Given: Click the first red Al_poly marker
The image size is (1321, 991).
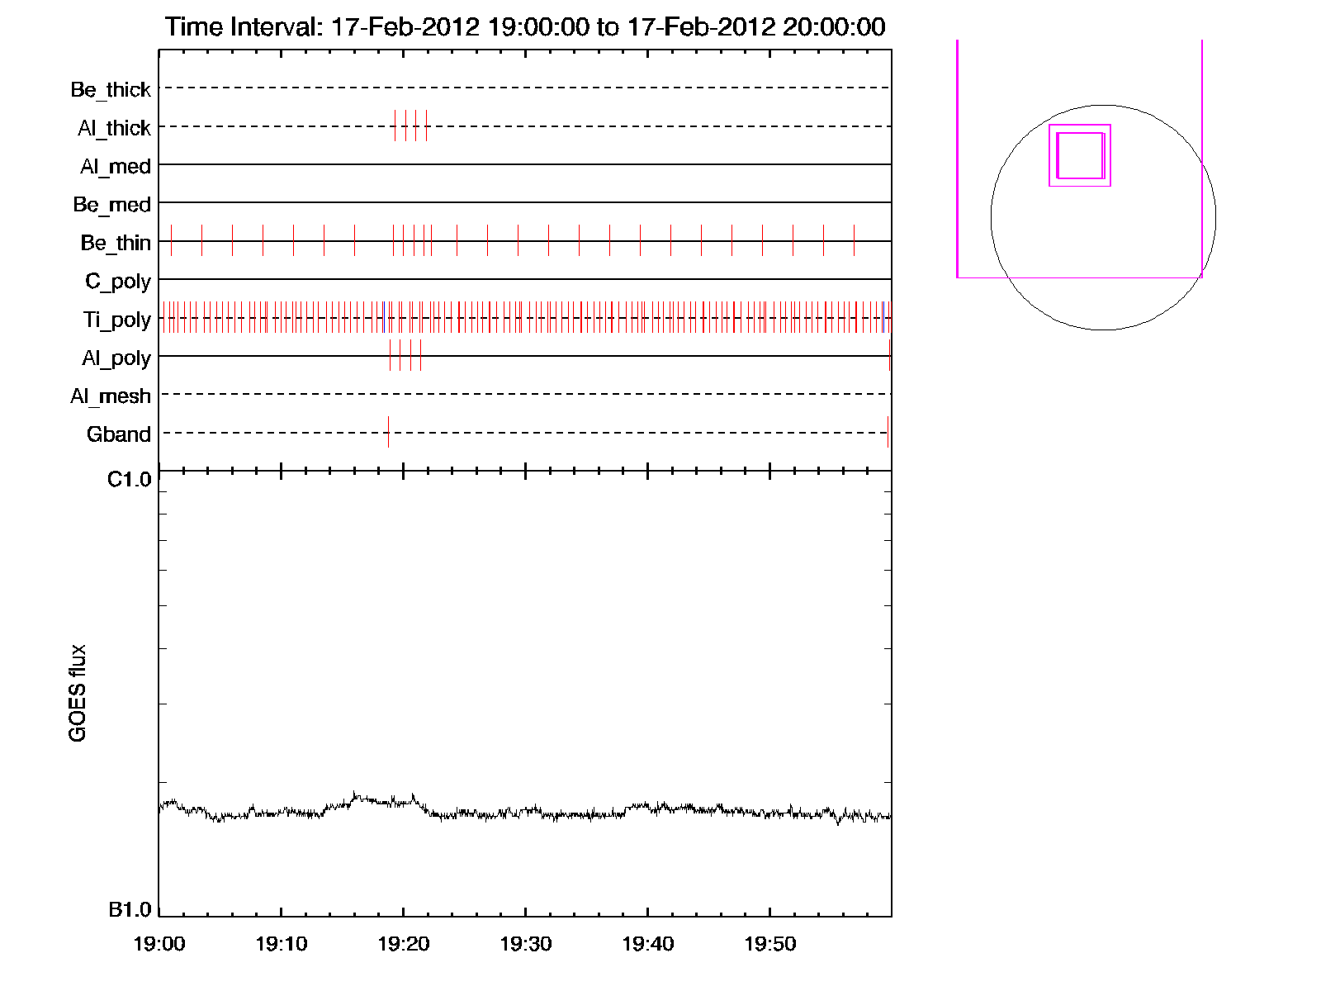Looking at the screenshot, I should 390,355.
